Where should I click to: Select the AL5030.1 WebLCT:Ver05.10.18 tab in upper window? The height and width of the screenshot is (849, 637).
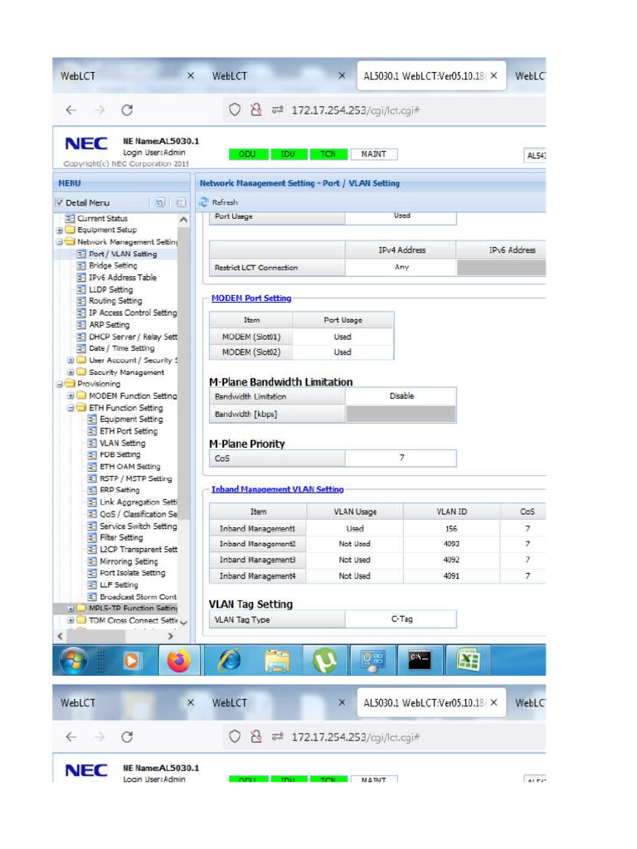point(431,75)
